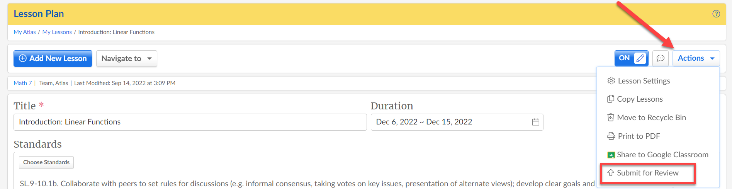Expand the Navigate to dropdown

point(127,58)
